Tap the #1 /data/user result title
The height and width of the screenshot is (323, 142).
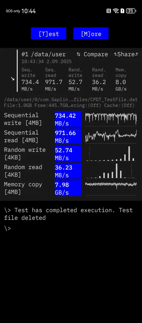pos(43,54)
